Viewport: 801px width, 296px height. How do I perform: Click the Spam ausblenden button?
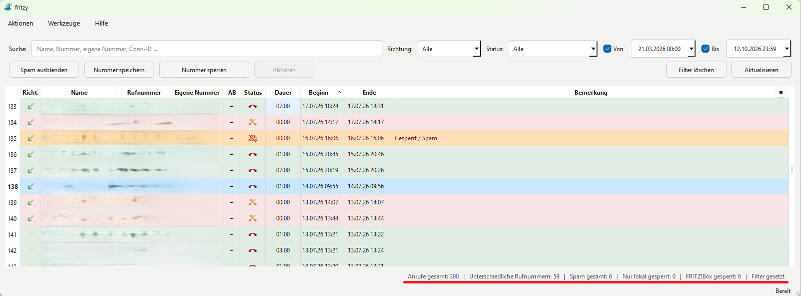(44, 70)
